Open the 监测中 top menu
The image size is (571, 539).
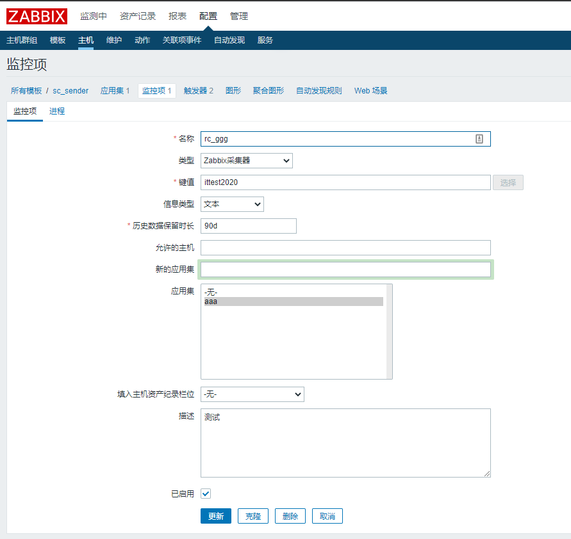coord(94,17)
